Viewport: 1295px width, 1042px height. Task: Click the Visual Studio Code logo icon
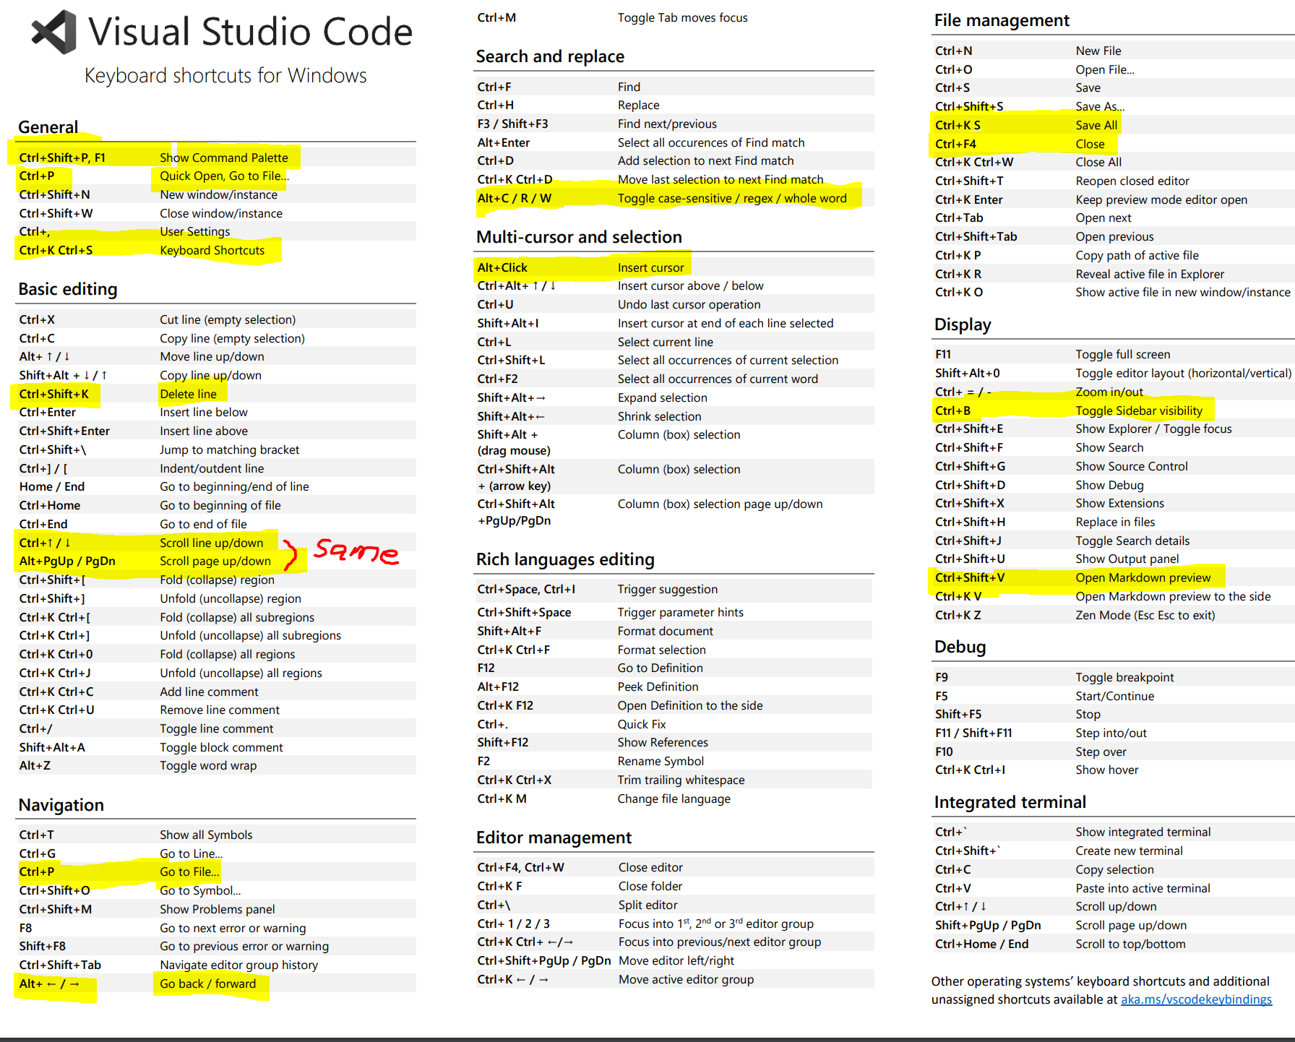(54, 32)
